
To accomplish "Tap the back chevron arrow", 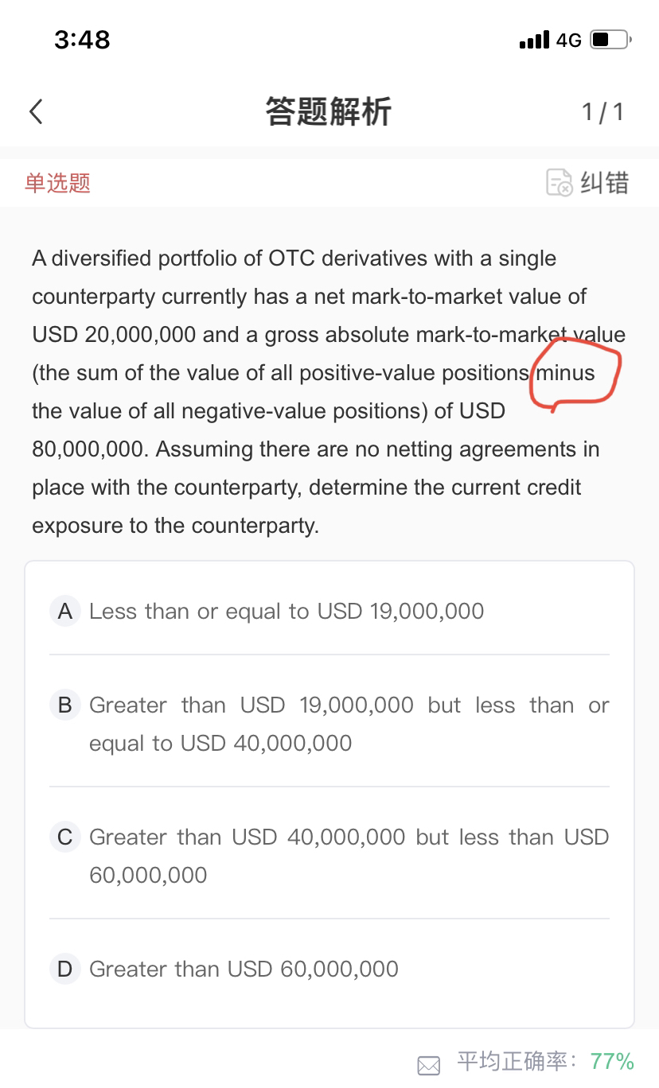I will coord(36,112).
